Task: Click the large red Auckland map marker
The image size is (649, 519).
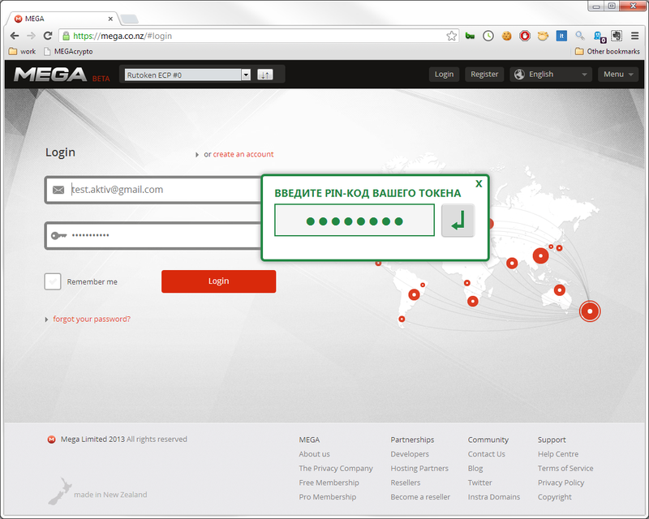Action: coord(590,311)
